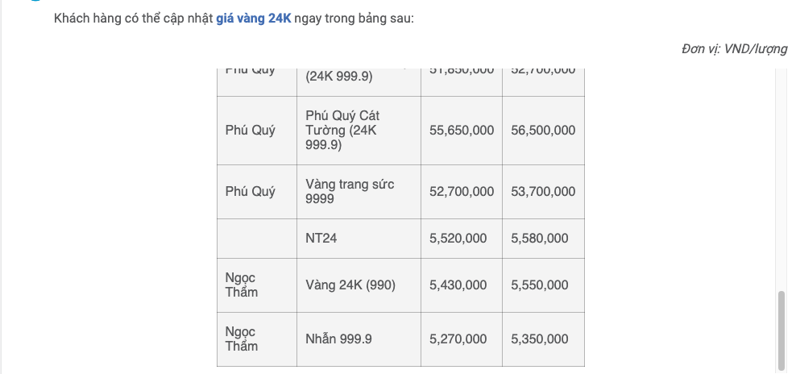Click Ngọc Thẩm in the Vàng 24K (990) row

242,285
